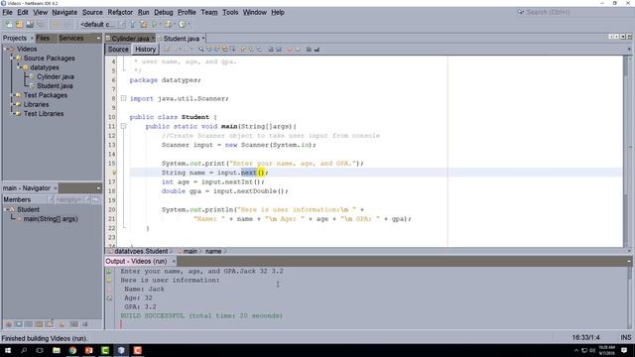Select Cylinder.java in Projects tree
Viewport: 635px width, 357px height.
[56, 77]
